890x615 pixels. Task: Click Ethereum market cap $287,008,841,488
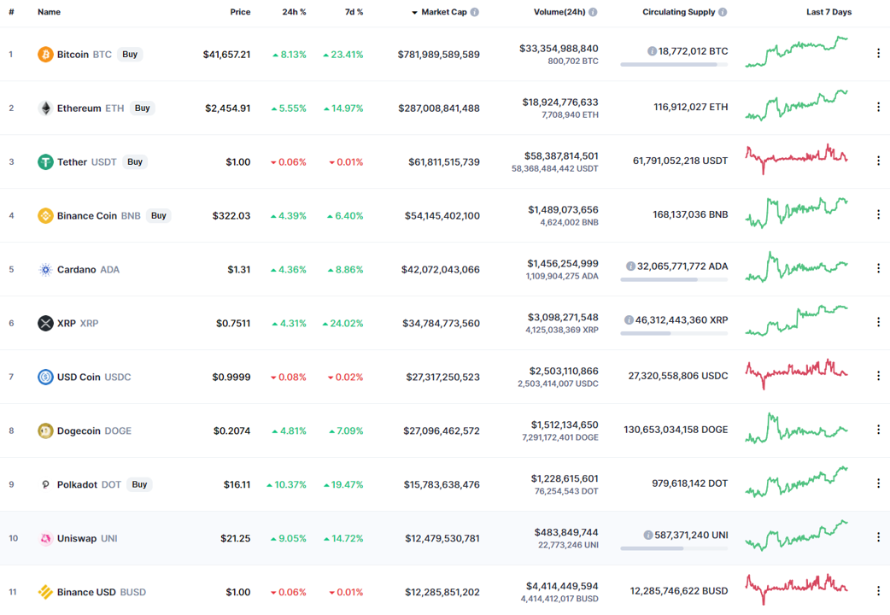(x=439, y=108)
